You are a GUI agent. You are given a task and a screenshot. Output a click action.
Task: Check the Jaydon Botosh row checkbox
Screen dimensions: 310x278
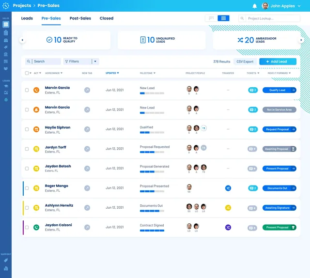(x=27, y=169)
